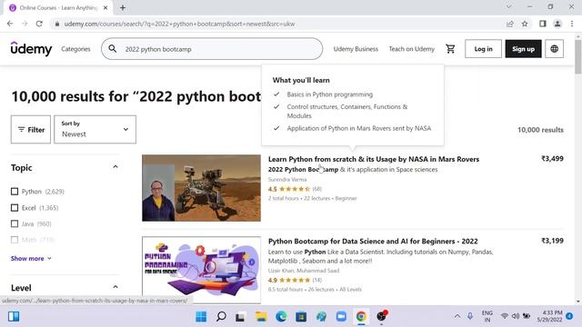Bookmark this page with the star icon
582x327 pixels.
tap(525, 24)
